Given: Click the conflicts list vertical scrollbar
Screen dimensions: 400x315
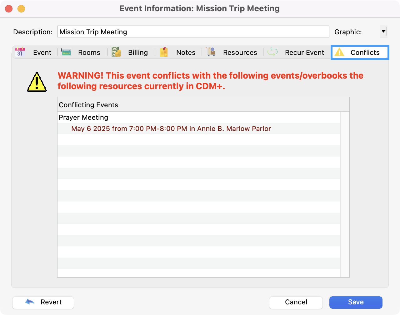Looking at the screenshot, I should pos(345,193).
